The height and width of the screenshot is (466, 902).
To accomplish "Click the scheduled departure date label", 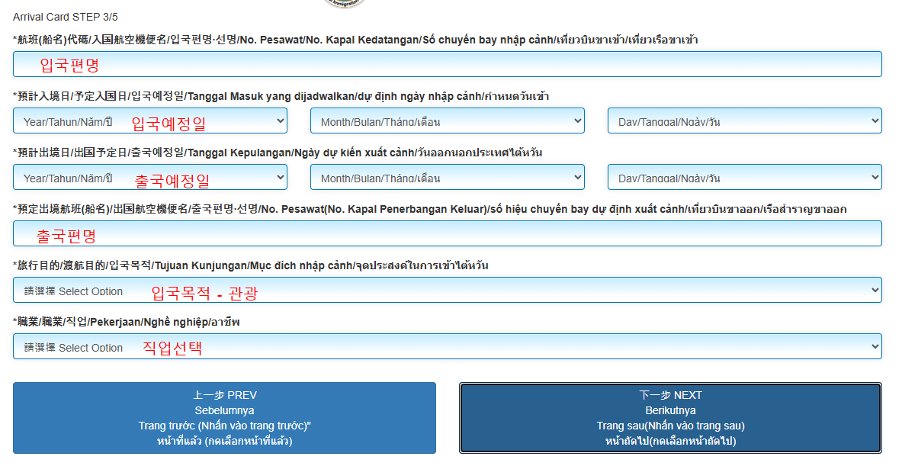I will click(x=278, y=153).
